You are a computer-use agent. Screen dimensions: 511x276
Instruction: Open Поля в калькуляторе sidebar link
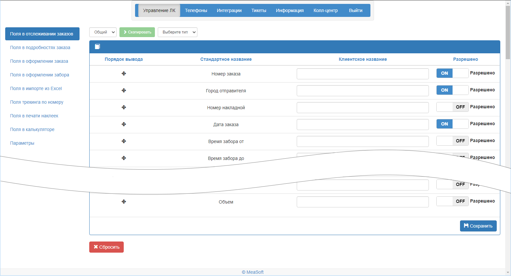(x=32, y=129)
